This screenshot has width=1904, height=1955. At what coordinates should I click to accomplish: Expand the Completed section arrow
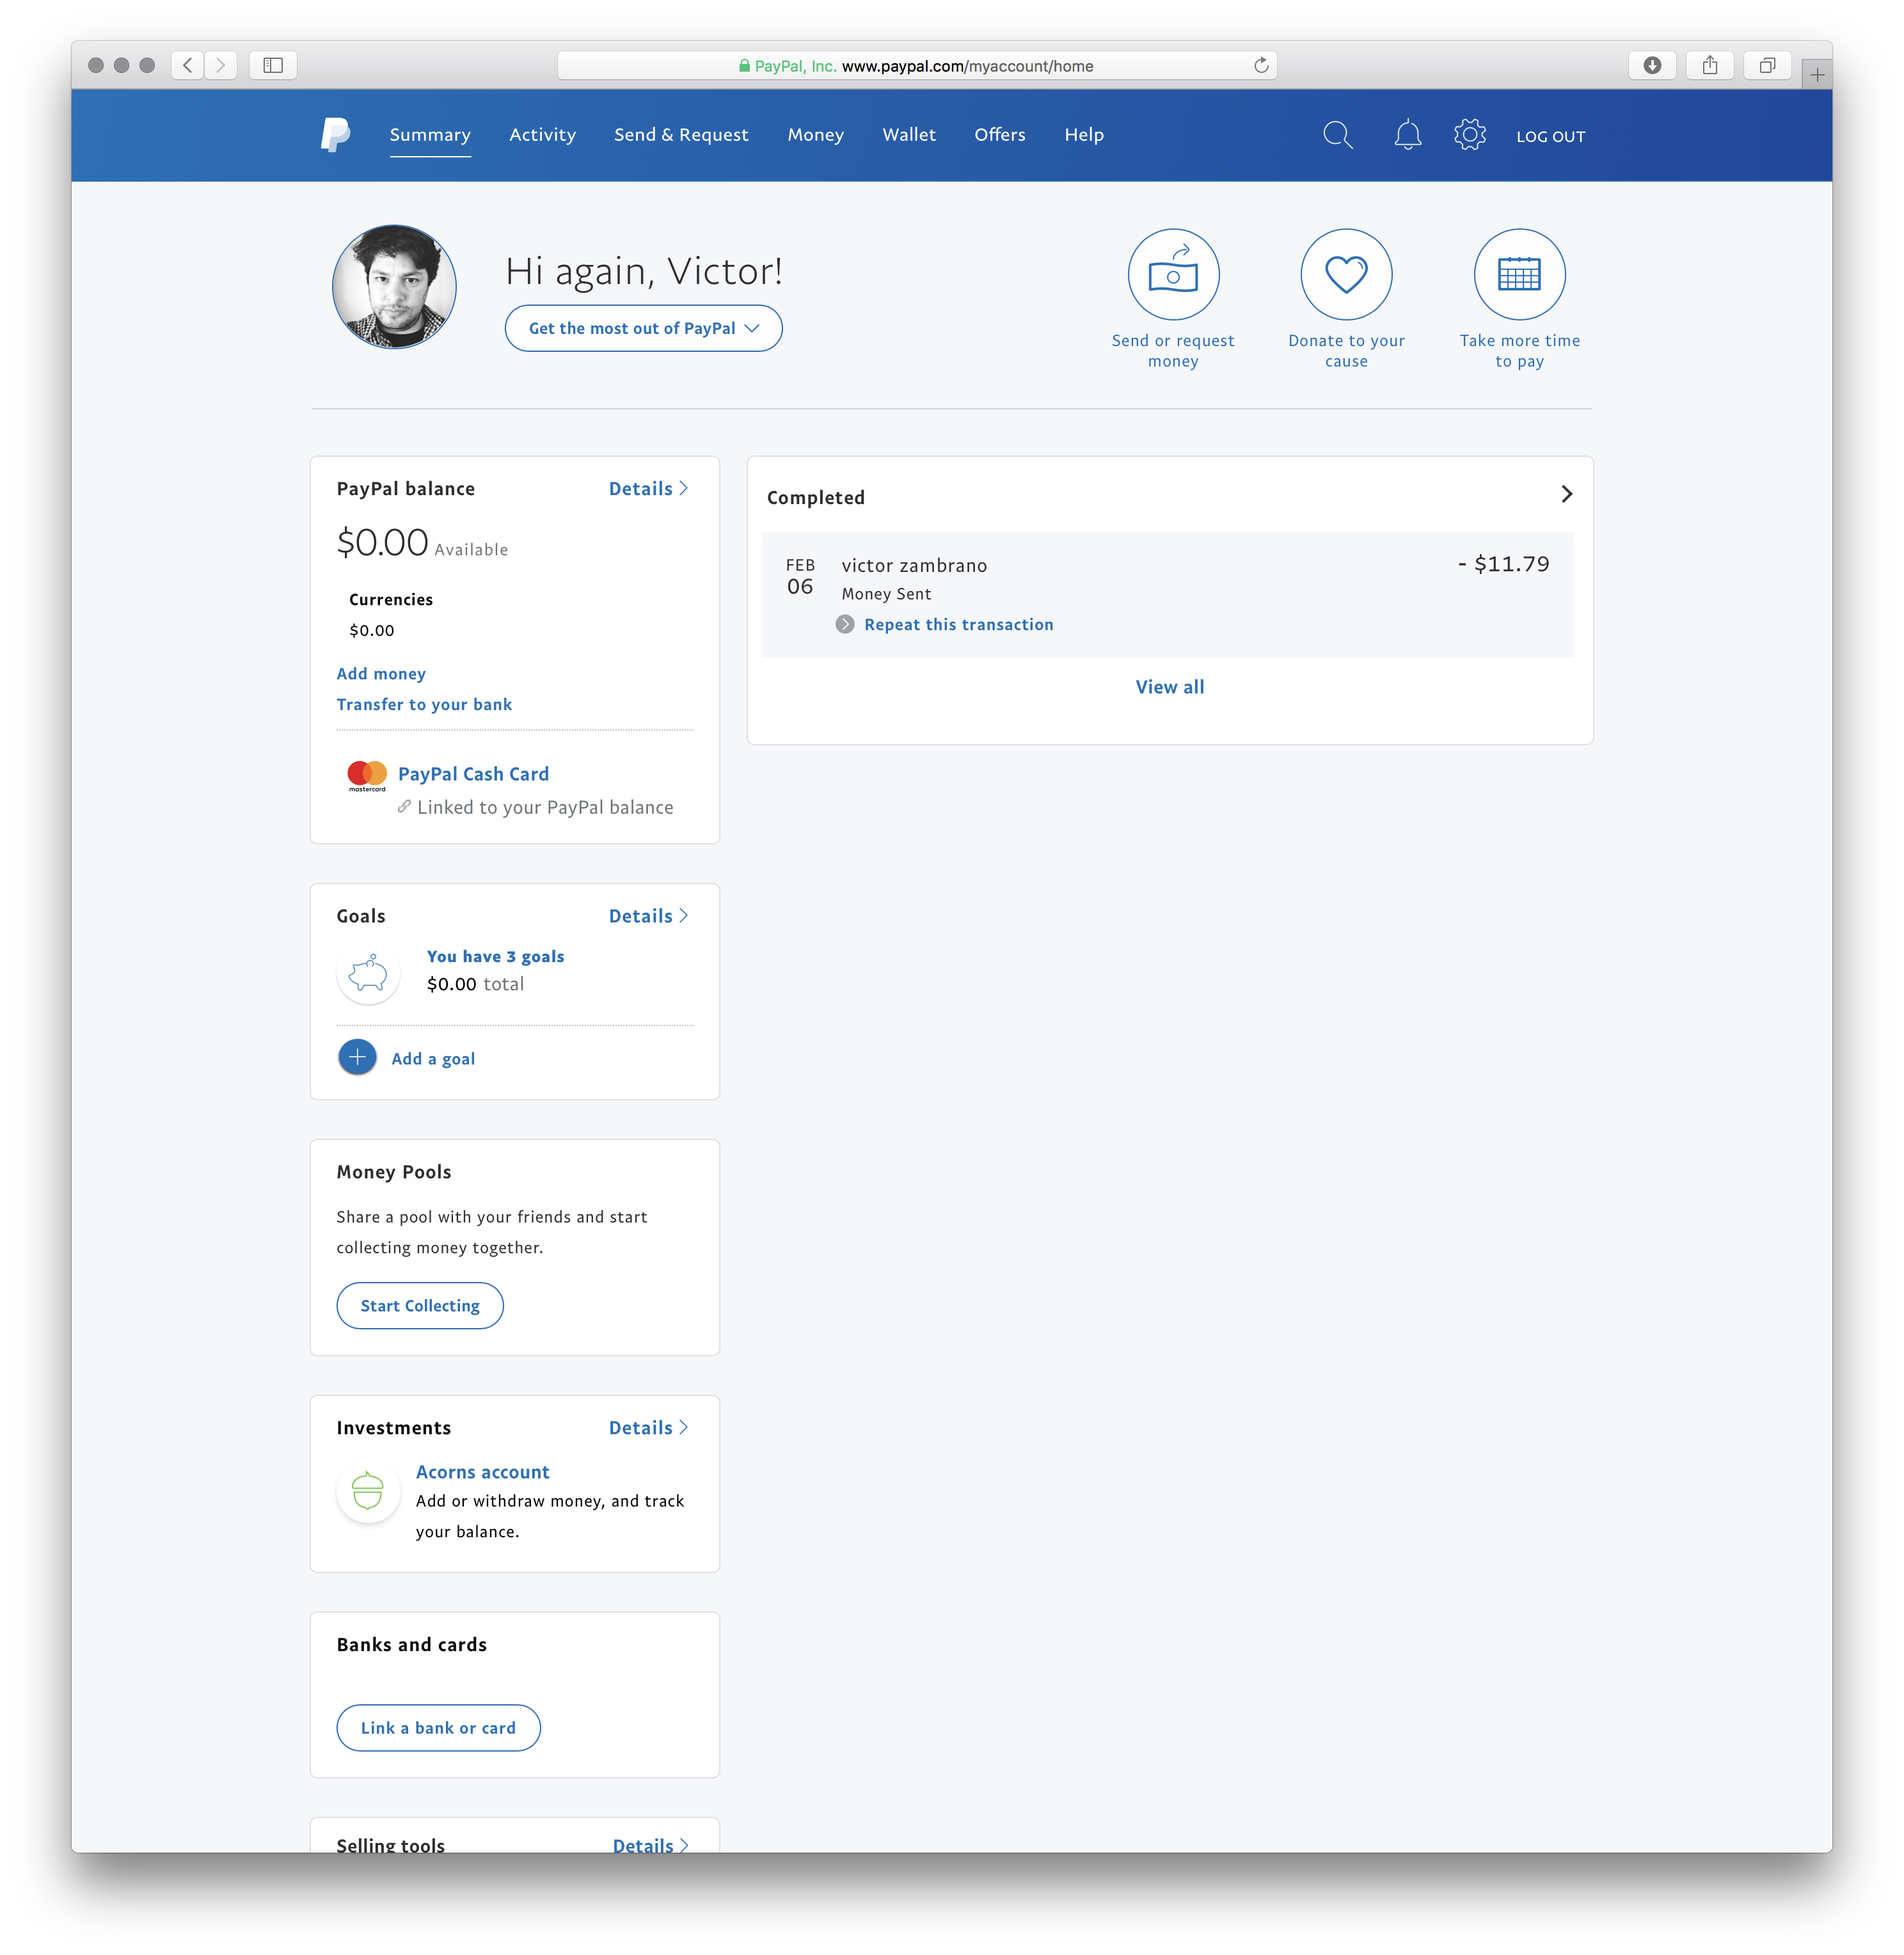point(1567,495)
